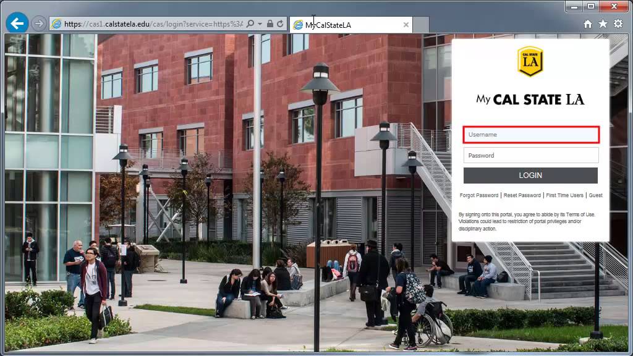Click the My CAL STATE LA heading
Viewport: 633px width, 356px height.
(x=530, y=100)
